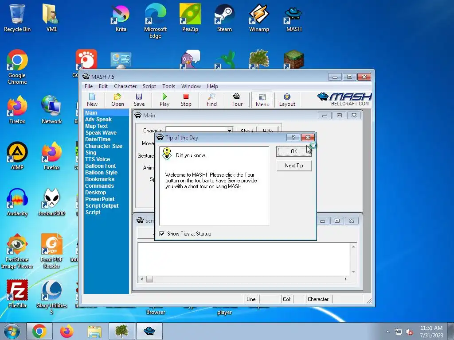Click the script text area
Viewport: 454px width, 340px height.
point(244,259)
